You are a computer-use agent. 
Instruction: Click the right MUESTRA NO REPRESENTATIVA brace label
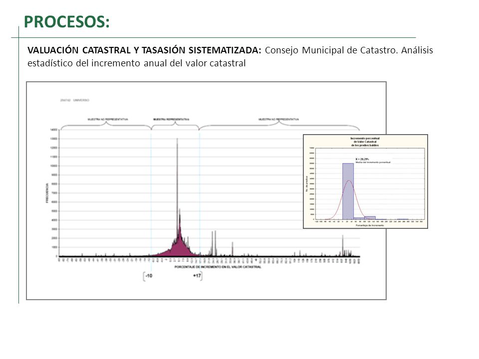(278, 119)
